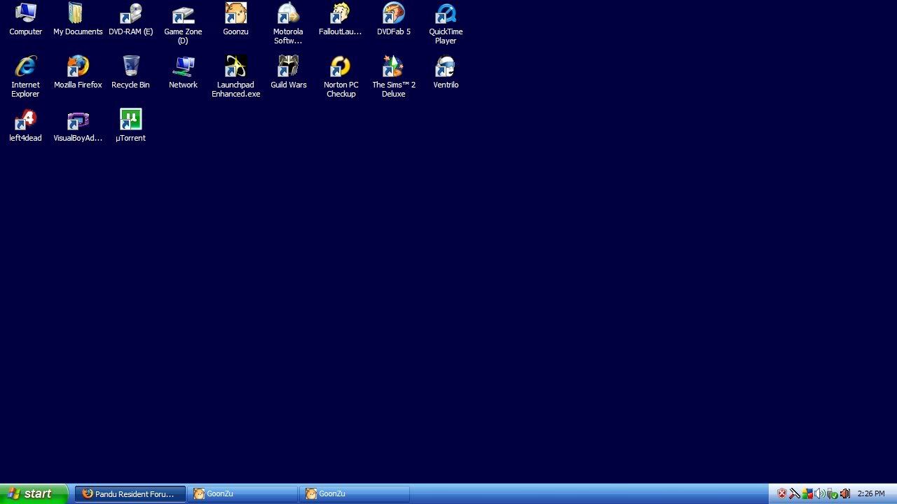Click the Safely Remove Hardware tray icon
897x504 pixels.
click(832, 493)
